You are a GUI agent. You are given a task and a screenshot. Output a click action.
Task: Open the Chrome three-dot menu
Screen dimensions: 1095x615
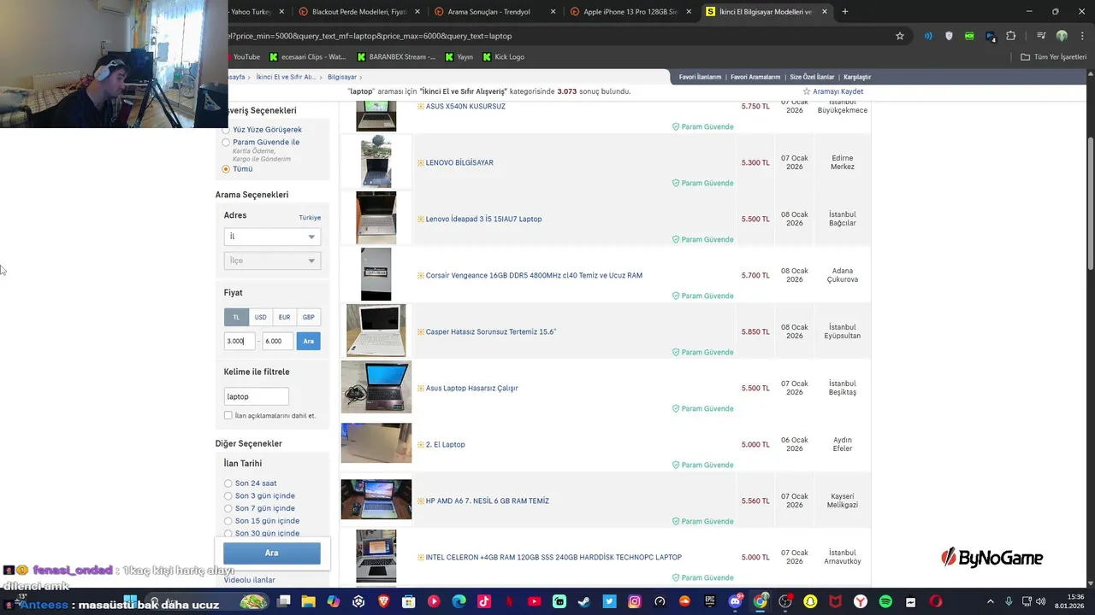[x=1081, y=36]
